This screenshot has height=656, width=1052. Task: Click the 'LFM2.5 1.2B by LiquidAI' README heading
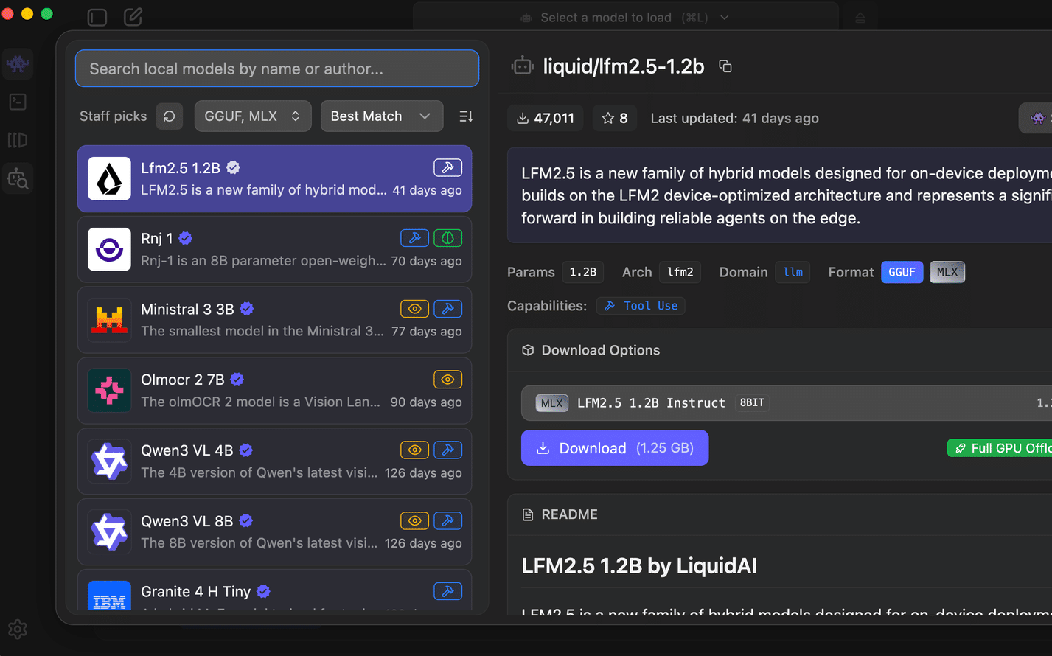point(639,566)
